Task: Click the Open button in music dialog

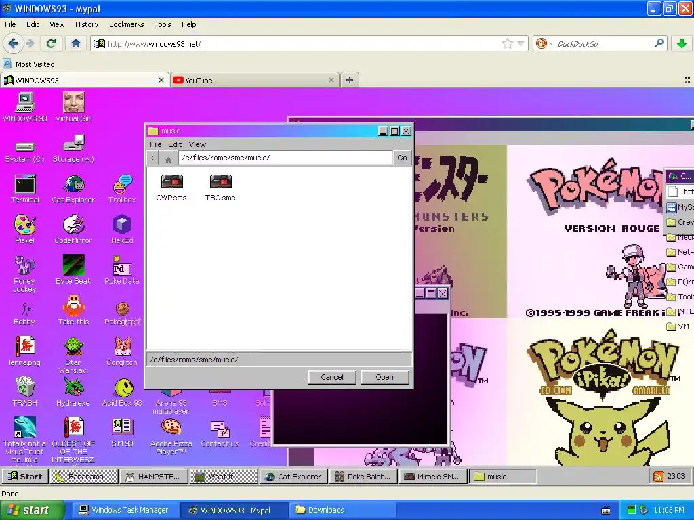Action: click(x=385, y=377)
